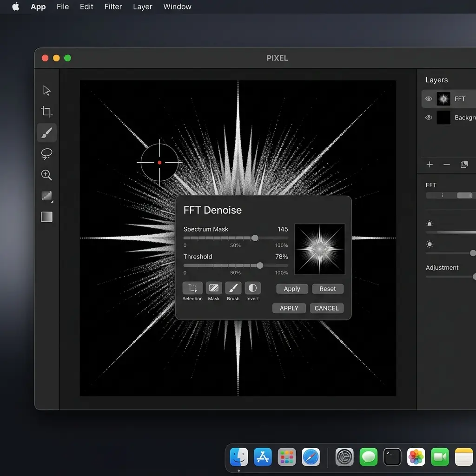Screen dimensions: 476x476
Task: Toggle visibility of the Background layer
Action: point(429,118)
